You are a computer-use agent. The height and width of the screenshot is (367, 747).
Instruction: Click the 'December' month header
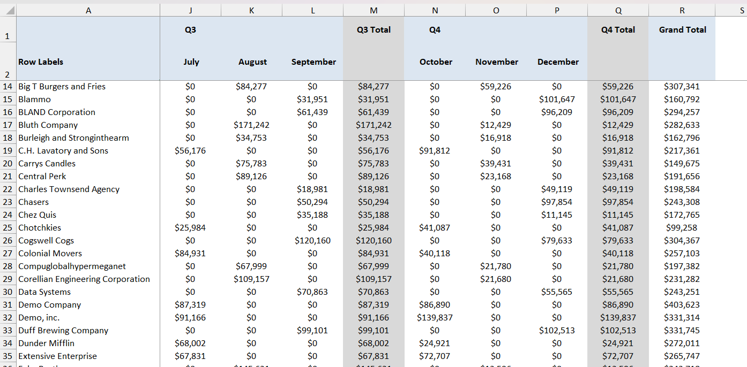558,62
